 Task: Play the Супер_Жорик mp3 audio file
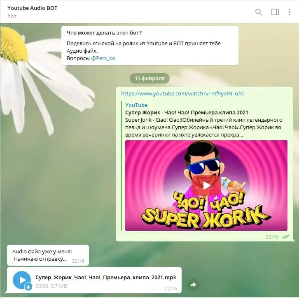(x=22, y=280)
